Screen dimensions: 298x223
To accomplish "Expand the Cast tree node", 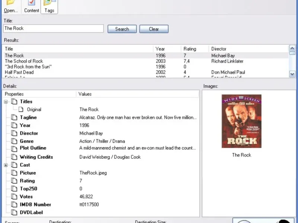I will coord(6,165).
